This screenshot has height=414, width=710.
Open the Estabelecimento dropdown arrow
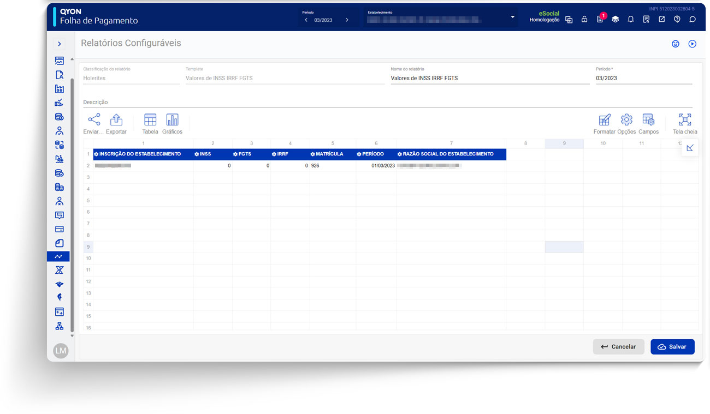click(512, 17)
